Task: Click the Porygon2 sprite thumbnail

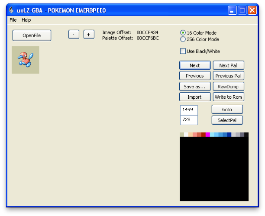Action: (26, 60)
